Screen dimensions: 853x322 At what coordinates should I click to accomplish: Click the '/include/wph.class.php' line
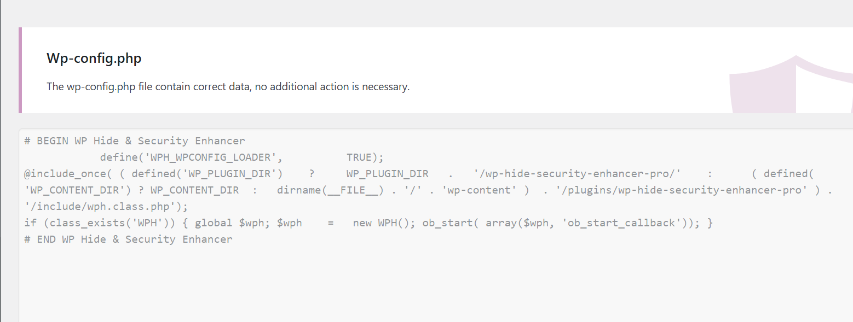tap(106, 207)
